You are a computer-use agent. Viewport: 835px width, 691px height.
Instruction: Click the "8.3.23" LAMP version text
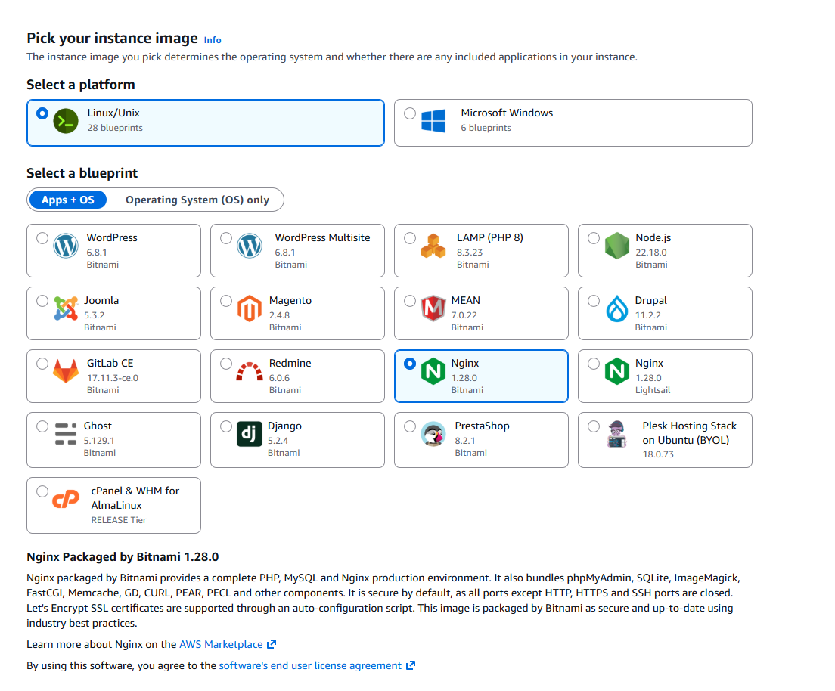(469, 253)
